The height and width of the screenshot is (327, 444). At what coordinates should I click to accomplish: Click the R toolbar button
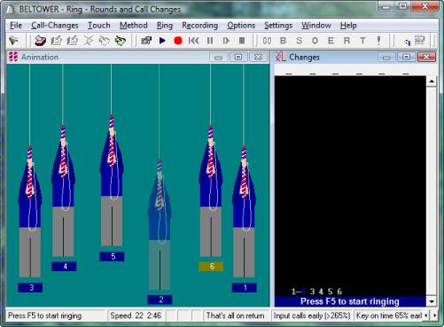(x=347, y=41)
